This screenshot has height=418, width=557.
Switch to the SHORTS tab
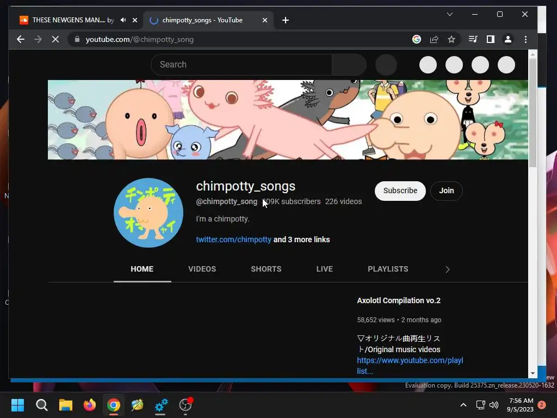click(x=266, y=269)
